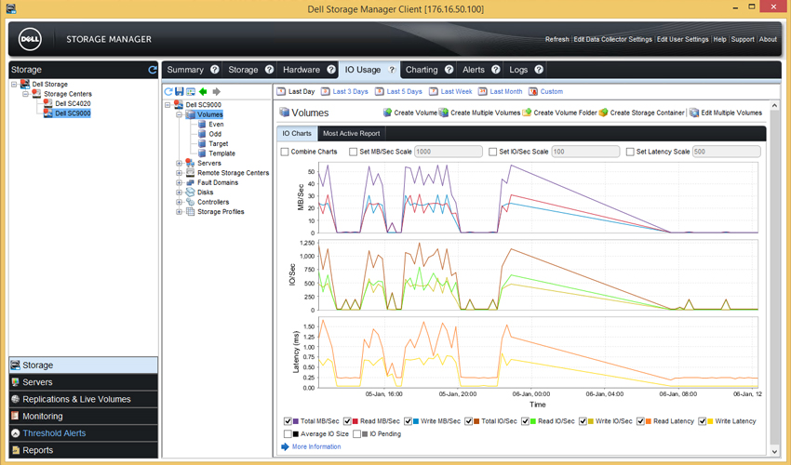Open help icon beside the Hardware tab
Image resolution: width=791 pixels, height=465 pixels.
331,70
